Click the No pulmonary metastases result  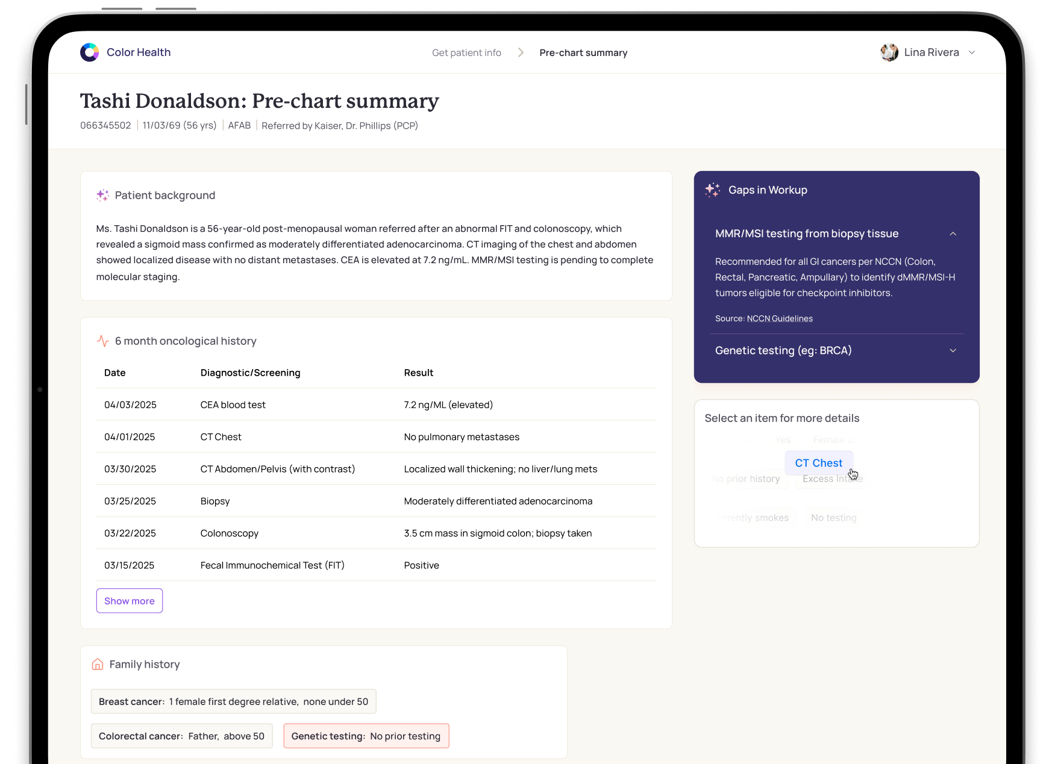pos(462,436)
